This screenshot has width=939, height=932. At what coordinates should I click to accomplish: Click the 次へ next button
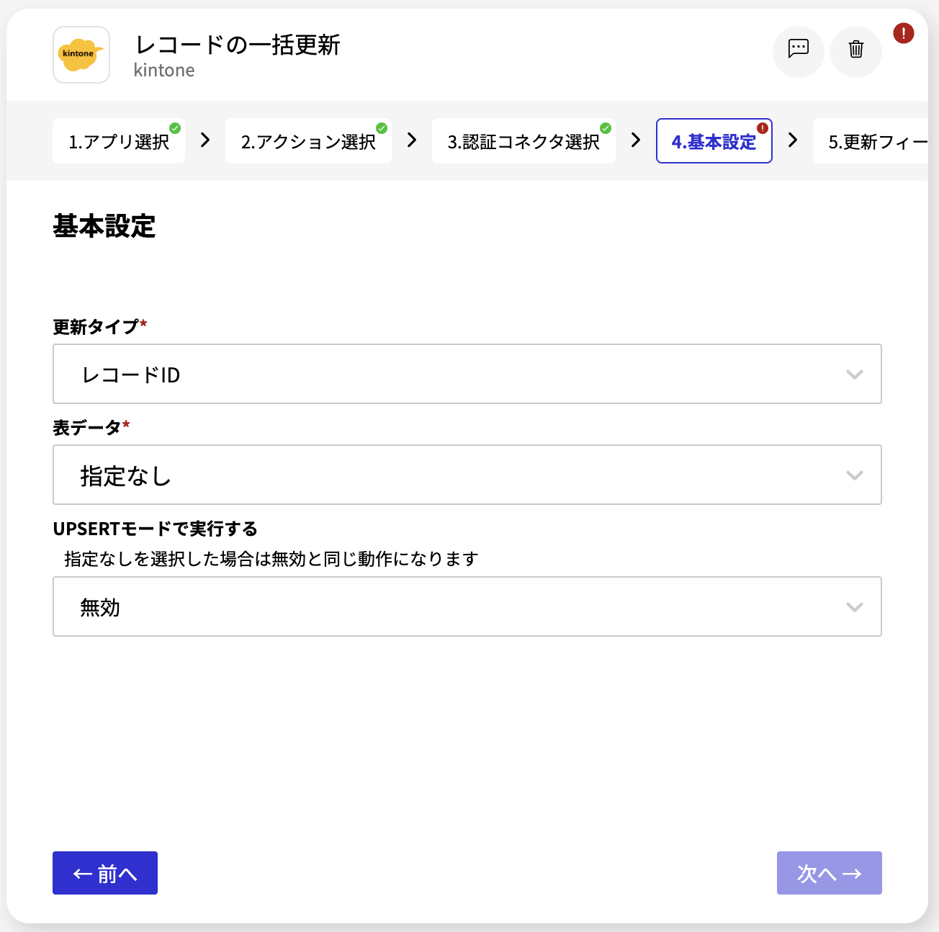point(830,873)
